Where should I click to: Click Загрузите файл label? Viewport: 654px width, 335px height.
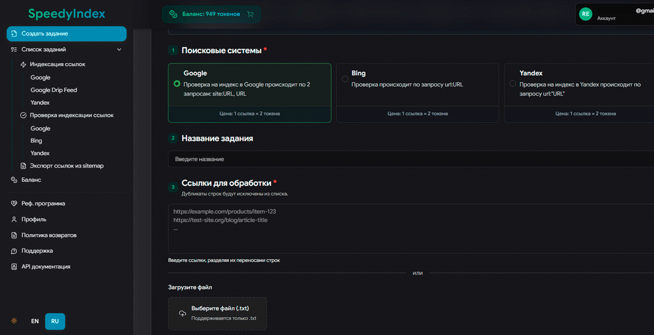point(190,287)
